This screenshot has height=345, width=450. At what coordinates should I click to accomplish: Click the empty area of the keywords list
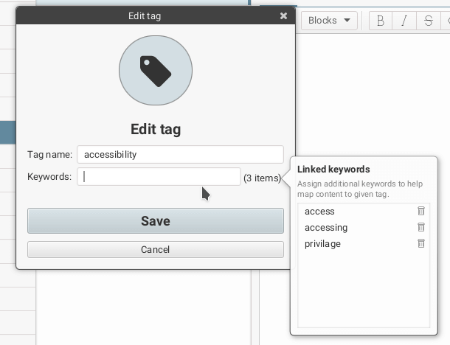point(363,291)
